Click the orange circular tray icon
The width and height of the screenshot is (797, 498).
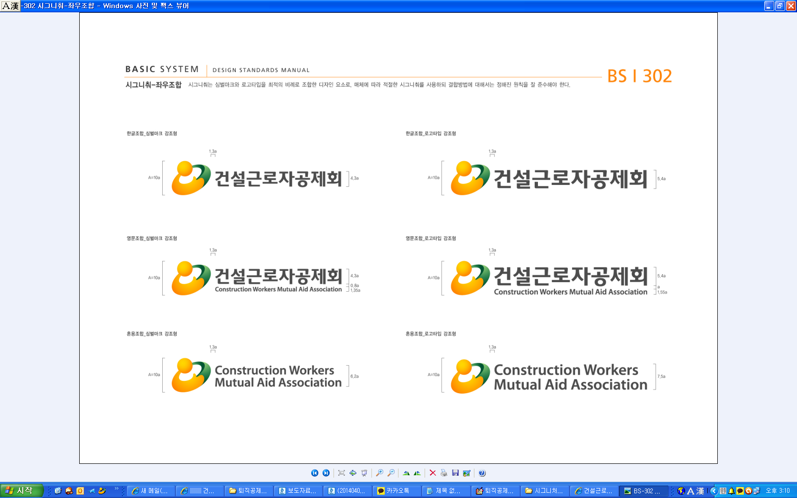748,491
